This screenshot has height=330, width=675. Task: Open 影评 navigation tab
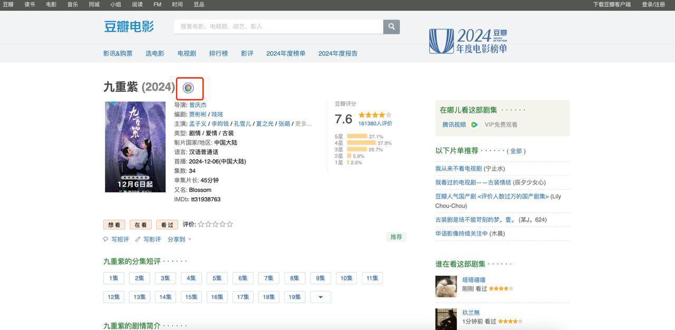point(247,53)
